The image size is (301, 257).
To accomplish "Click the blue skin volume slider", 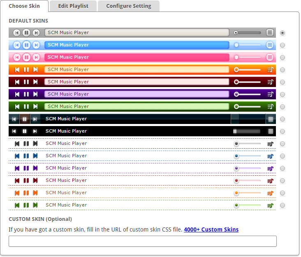I will click(x=247, y=45).
